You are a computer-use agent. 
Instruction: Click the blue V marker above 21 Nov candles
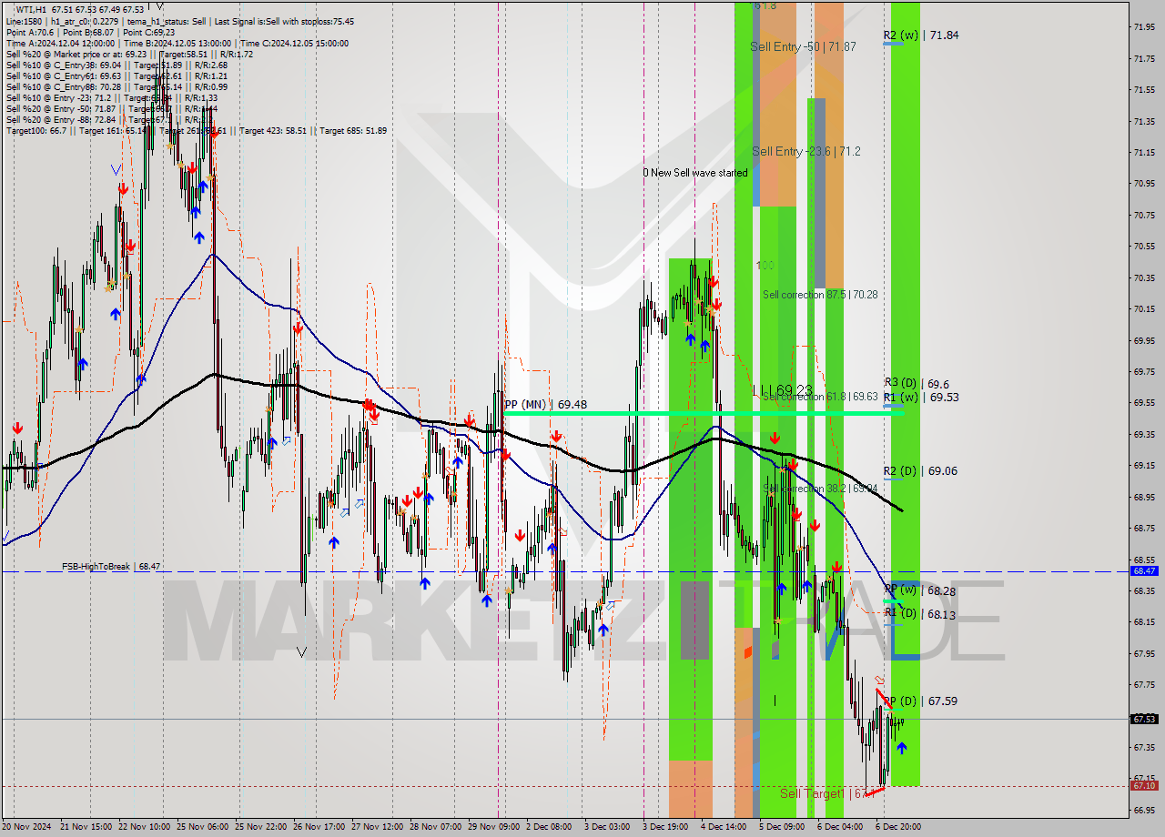click(116, 169)
